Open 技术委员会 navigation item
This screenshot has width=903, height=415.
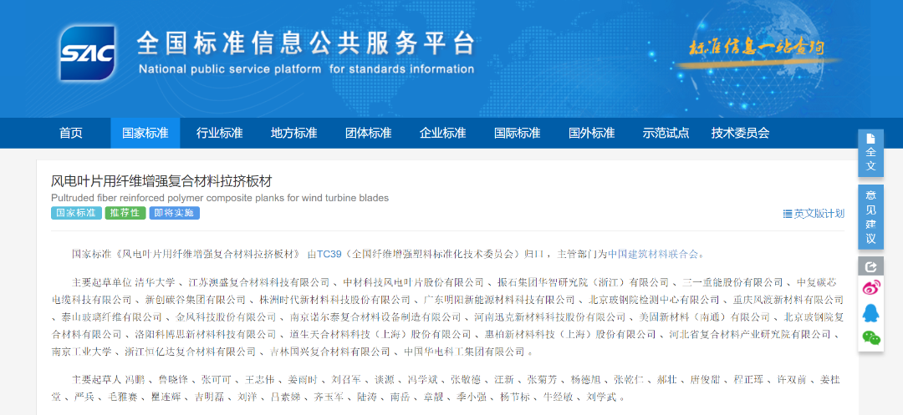point(740,134)
